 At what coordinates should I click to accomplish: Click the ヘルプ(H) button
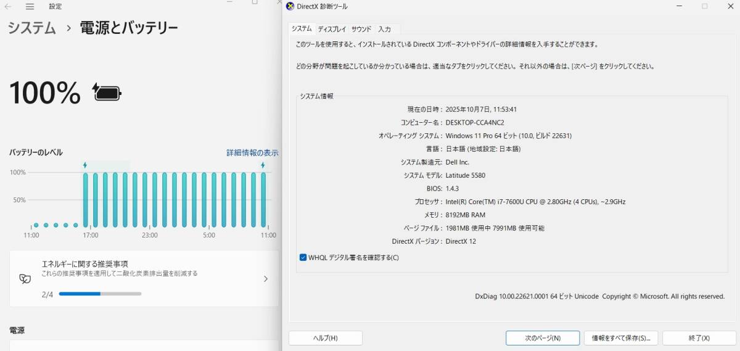[326, 338]
